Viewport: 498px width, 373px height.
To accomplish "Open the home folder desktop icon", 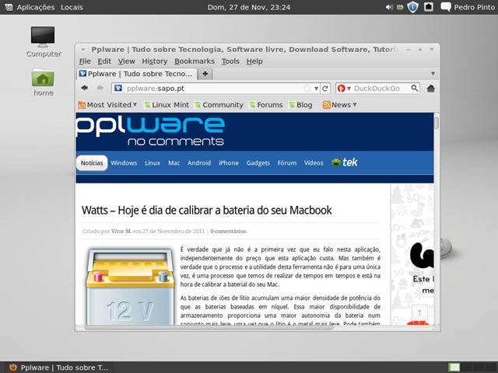I will click(44, 82).
